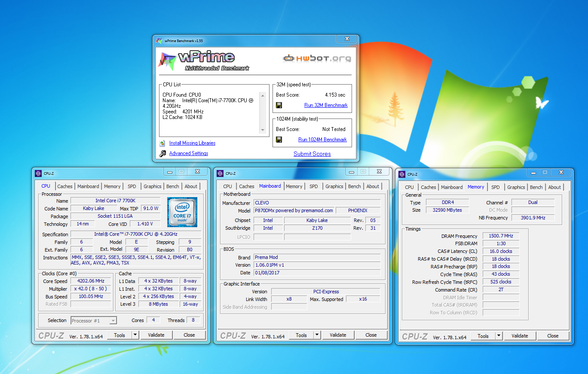Click the HWBOT.org logo in wPrime
This screenshot has width=588, height=374.
click(x=317, y=58)
